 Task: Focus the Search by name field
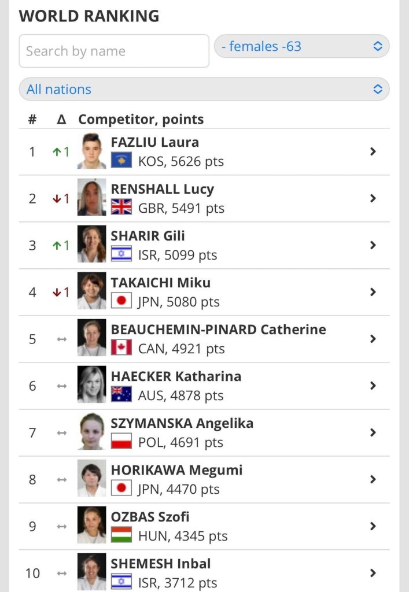coord(114,51)
